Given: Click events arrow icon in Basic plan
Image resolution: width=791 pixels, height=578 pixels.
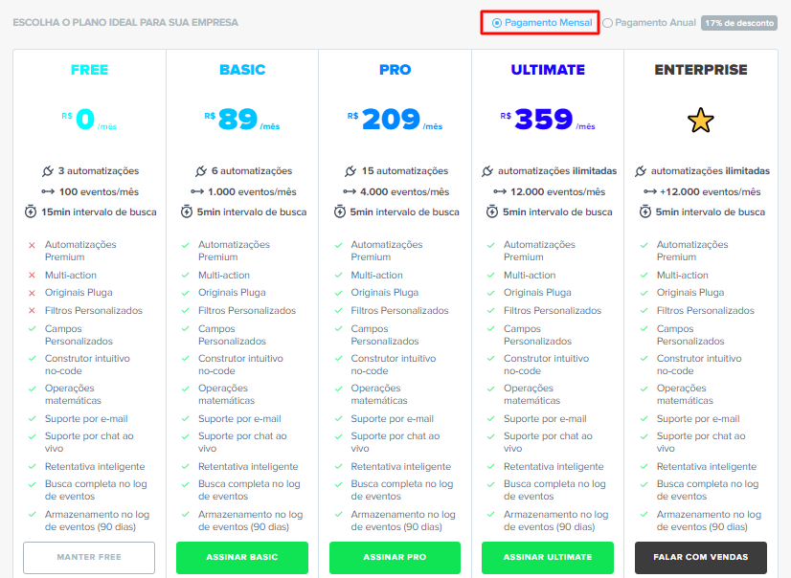Looking at the screenshot, I should click(x=197, y=191).
